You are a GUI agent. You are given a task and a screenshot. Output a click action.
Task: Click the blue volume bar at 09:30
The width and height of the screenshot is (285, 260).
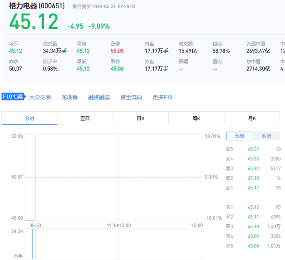click(x=33, y=244)
